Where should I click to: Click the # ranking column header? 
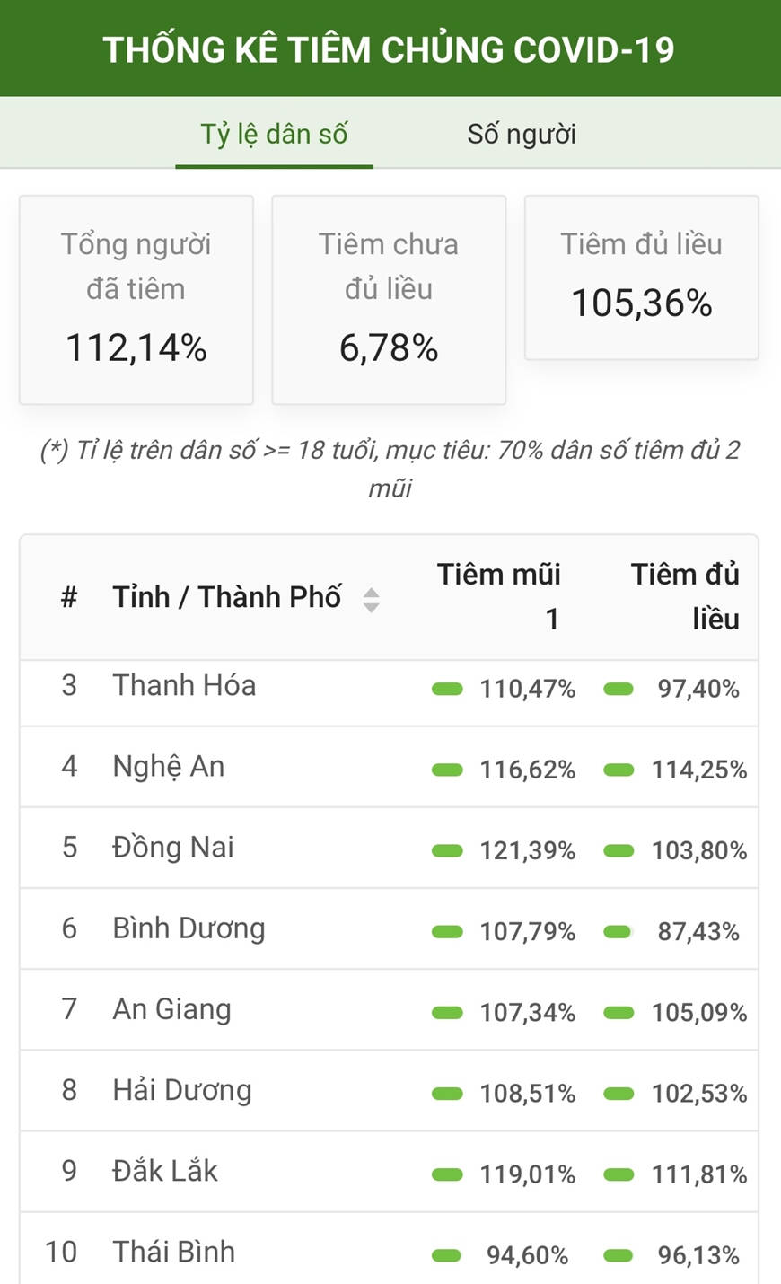(69, 597)
